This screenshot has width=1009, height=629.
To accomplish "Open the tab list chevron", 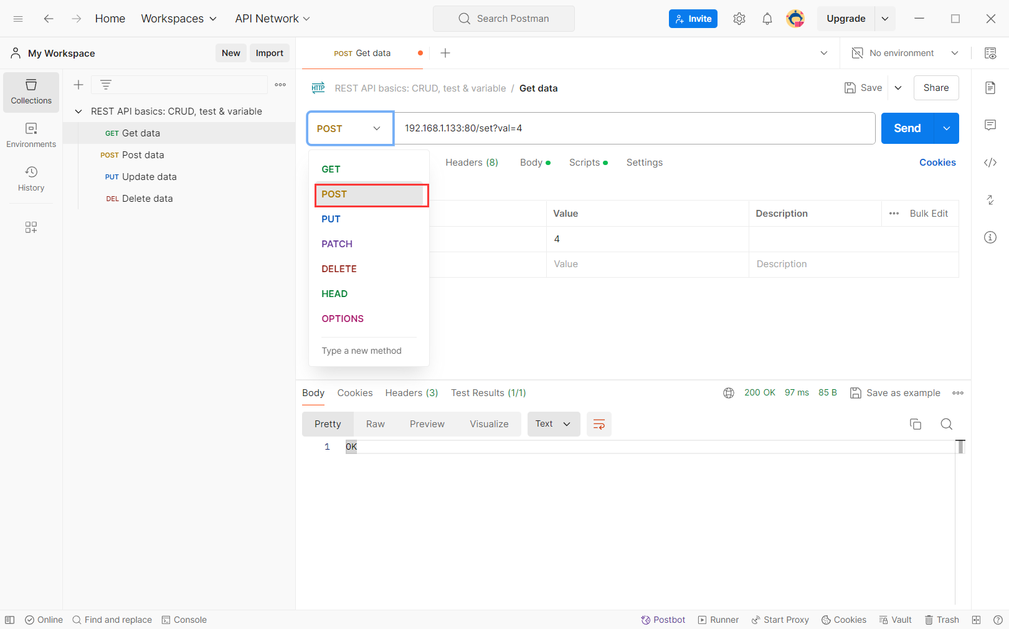I will [x=824, y=53].
